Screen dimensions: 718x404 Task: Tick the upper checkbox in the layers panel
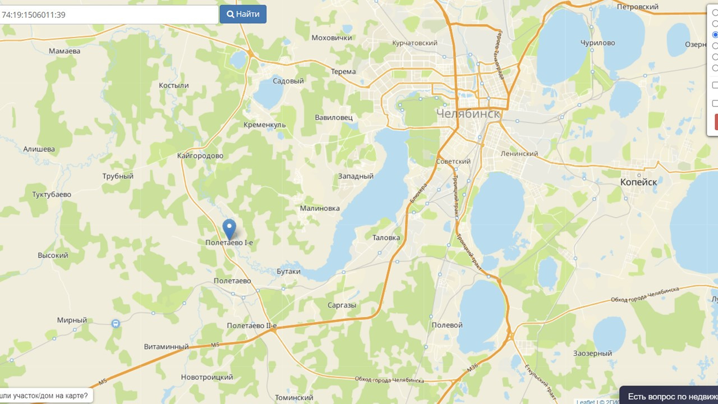tap(715, 85)
